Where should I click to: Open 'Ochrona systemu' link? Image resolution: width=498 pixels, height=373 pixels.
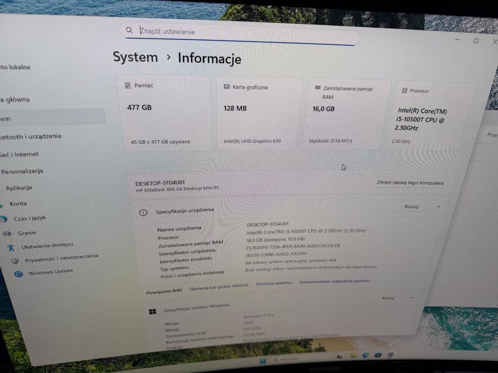pos(274,283)
